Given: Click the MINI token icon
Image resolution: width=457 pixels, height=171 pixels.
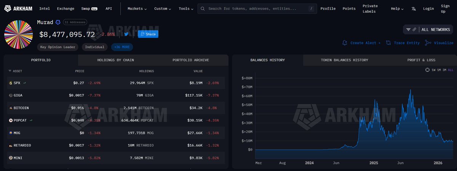Looking at the screenshot, I should [x=10, y=158].
